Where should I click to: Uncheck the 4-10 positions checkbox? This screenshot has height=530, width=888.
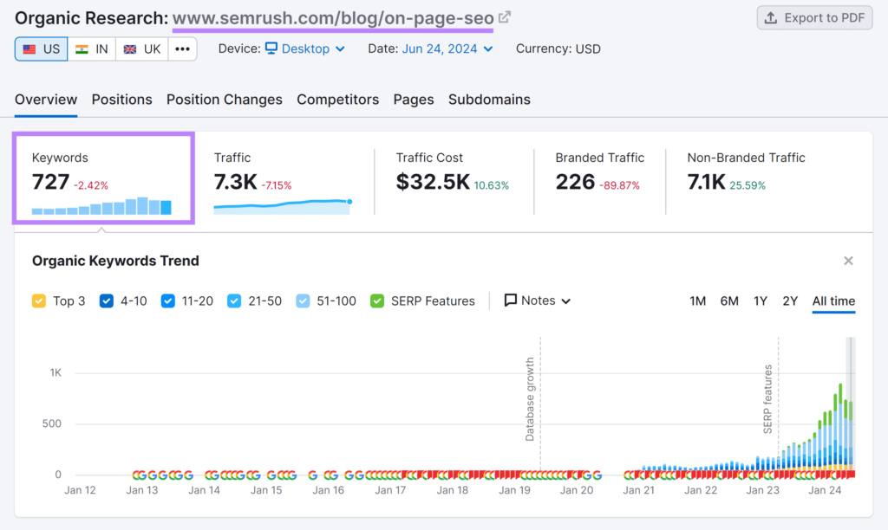107,301
